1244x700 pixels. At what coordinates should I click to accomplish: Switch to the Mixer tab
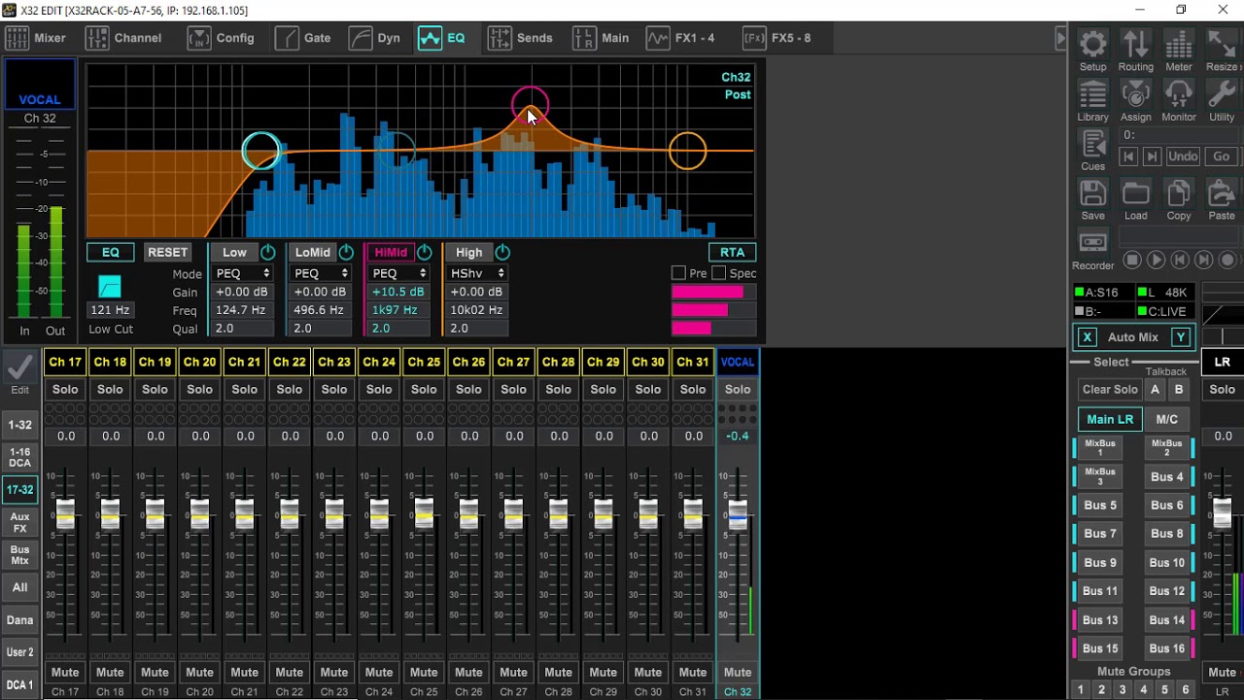click(36, 38)
